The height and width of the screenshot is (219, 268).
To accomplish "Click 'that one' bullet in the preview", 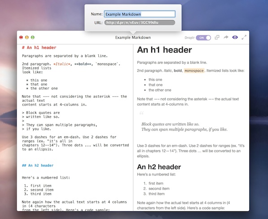I will pos(155,85).
